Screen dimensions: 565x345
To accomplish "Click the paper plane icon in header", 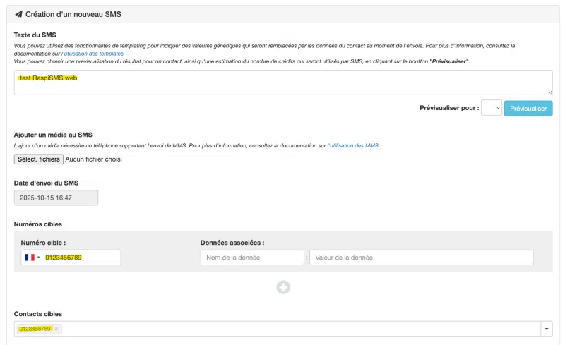I will (18, 14).
